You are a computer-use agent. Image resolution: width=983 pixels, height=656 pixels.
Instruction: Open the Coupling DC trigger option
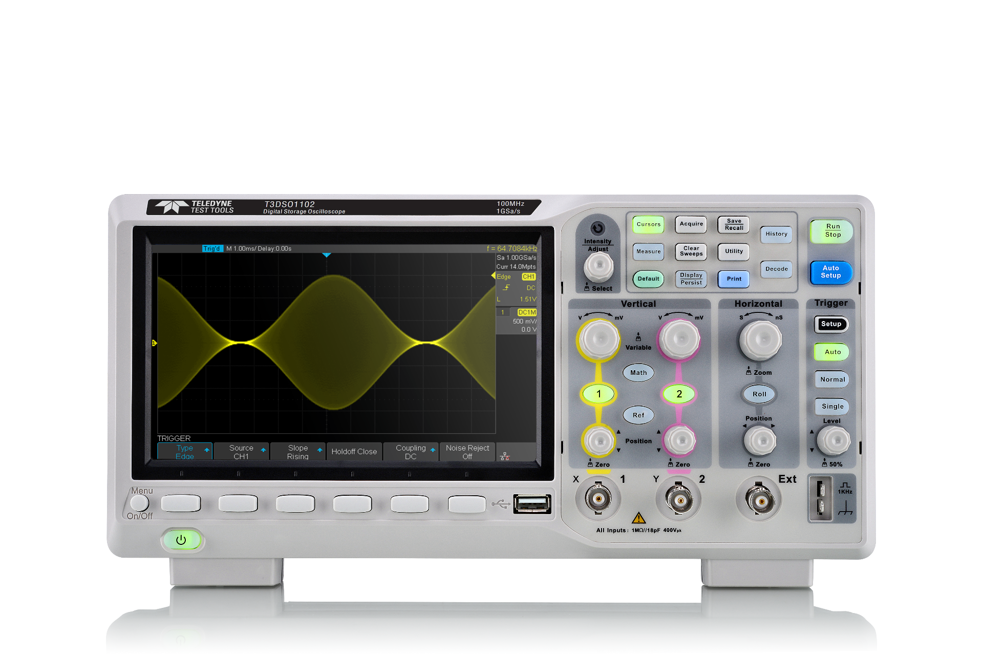click(x=411, y=451)
